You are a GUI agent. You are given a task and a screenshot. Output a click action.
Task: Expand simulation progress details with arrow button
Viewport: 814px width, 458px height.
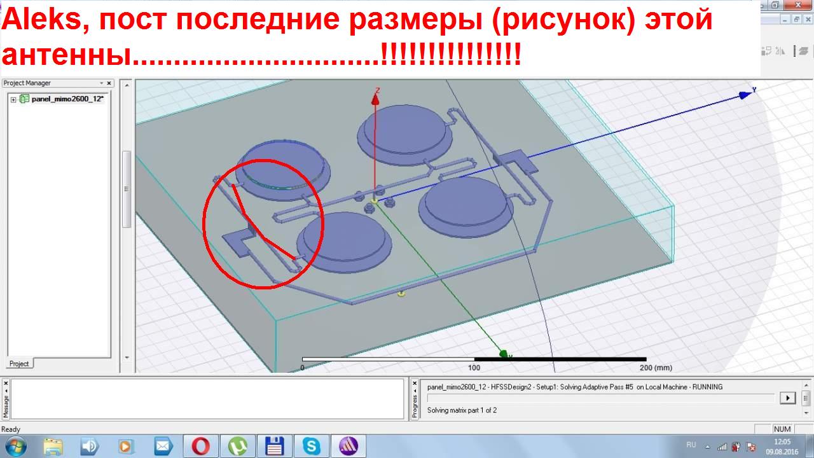click(x=787, y=398)
